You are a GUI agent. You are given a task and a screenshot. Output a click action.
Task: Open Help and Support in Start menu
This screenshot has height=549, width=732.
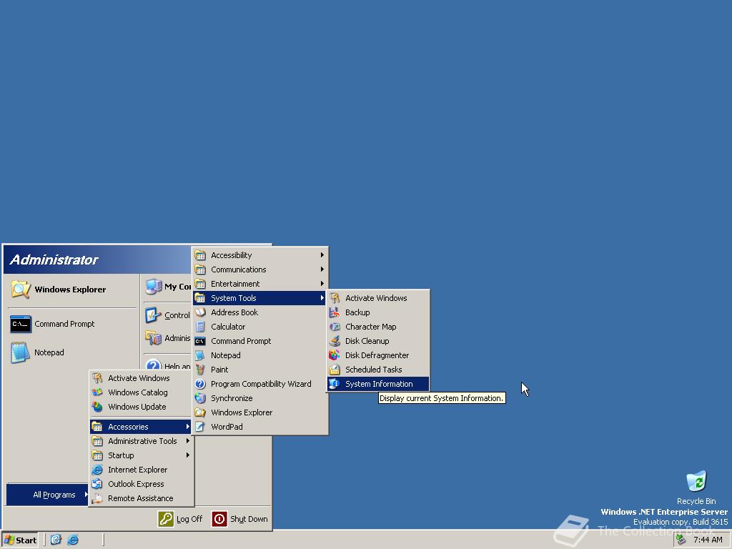pyautogui.click(x=167, y=364)
